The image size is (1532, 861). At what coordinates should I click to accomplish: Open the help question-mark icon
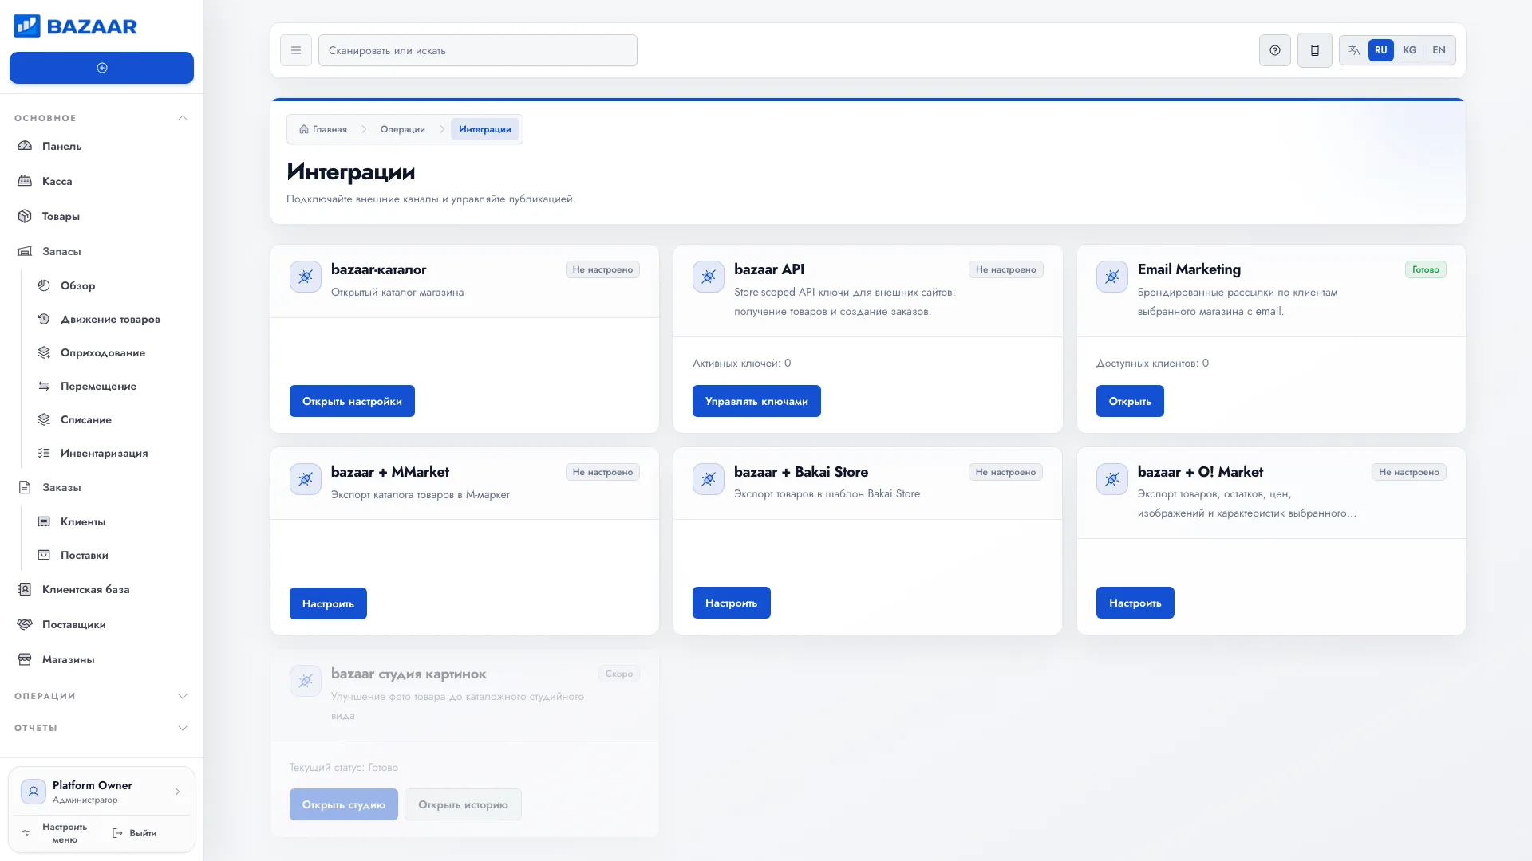coord(1275,50)
